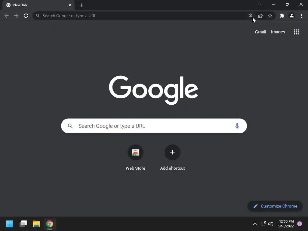
Task: Click the search icon in the address bar
Action: click(38, 16)
